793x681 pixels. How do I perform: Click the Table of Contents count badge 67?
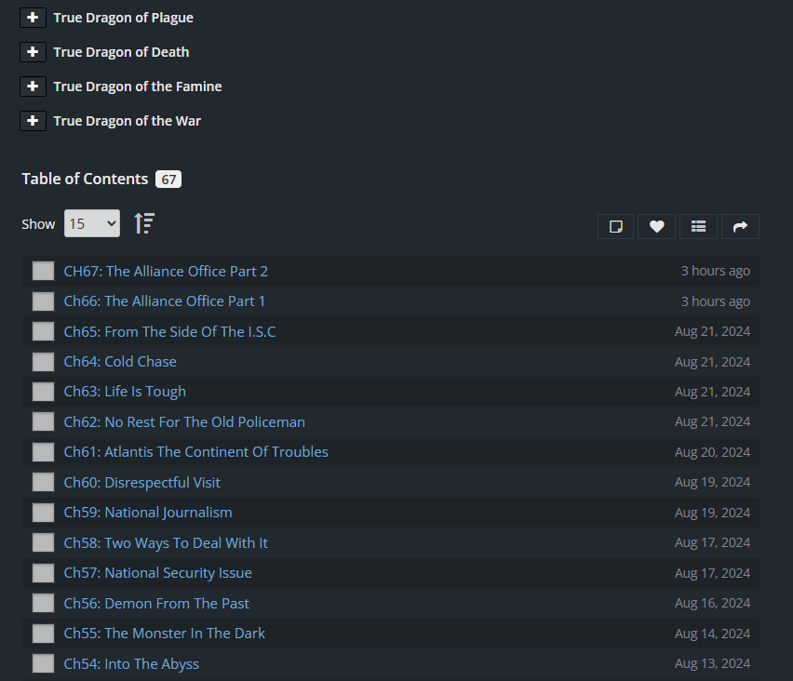(x=168, y=180)
